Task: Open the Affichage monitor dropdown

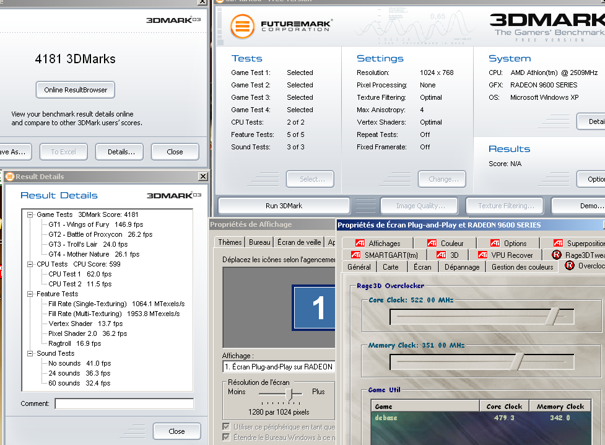Action: click(x=279, y=366)
